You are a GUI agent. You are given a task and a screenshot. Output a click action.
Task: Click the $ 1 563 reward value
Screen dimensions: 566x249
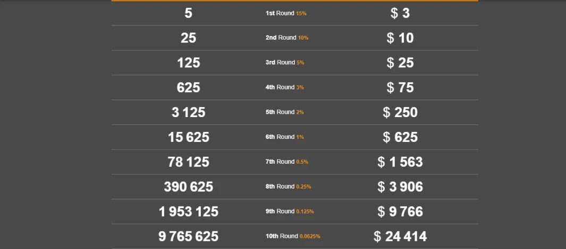pos(400,162)
